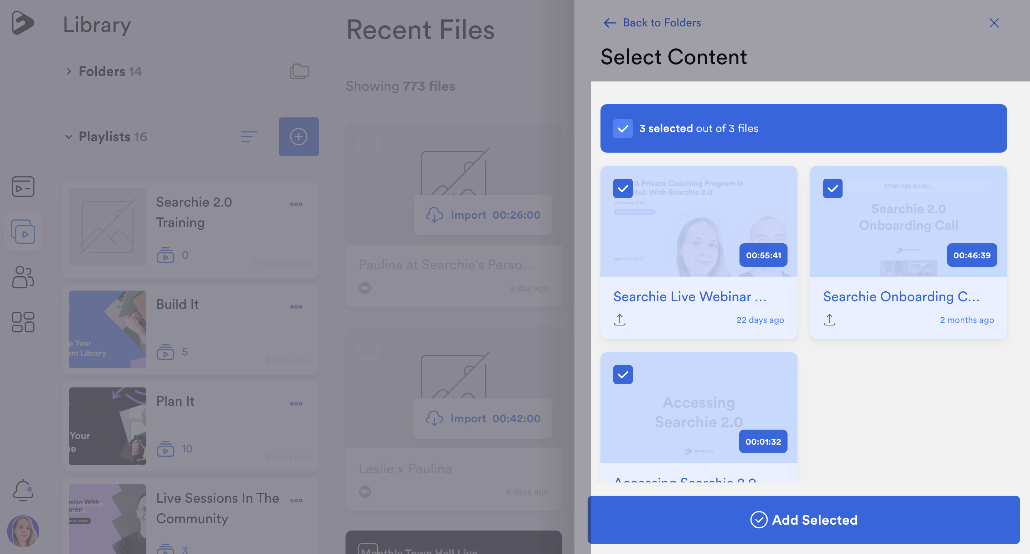This screenshot has width=1030, height=554.
Task: Click upload icon on Searchie Onboarding card
Action: (x=830, y=320)
